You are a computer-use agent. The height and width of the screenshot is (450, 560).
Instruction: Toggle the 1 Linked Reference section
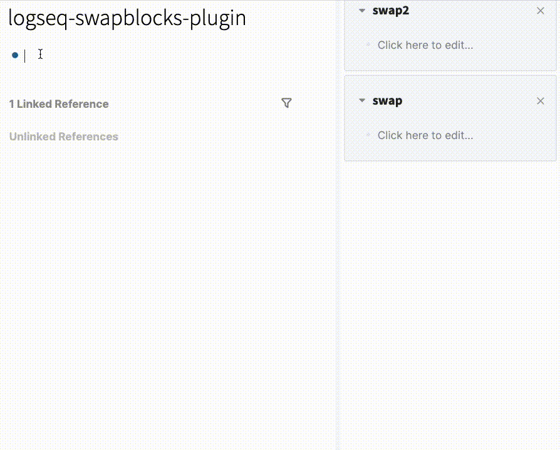coord(59,104)
